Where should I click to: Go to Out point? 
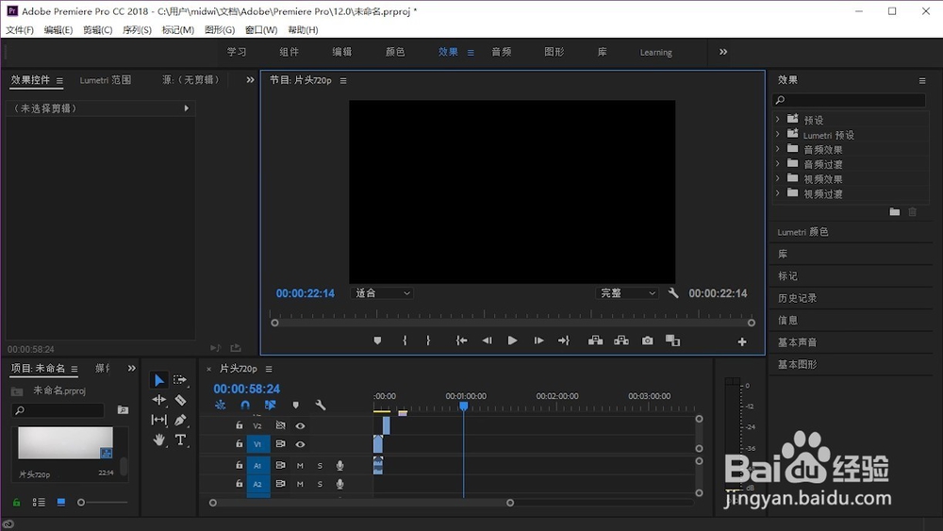tap(564, 341)
